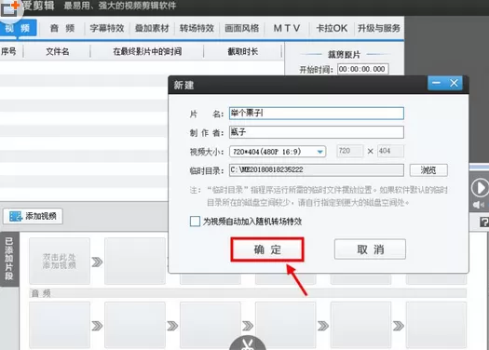The image size is (489, 350).
Task: Click the 双击此处添加视频 placeholder
Action: [60, 261]
